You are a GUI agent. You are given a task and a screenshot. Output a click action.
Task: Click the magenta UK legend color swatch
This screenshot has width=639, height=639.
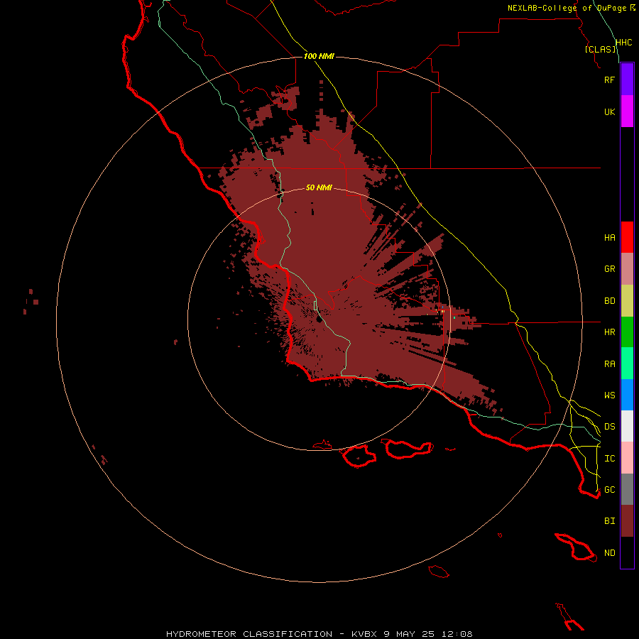click(627, 111)
